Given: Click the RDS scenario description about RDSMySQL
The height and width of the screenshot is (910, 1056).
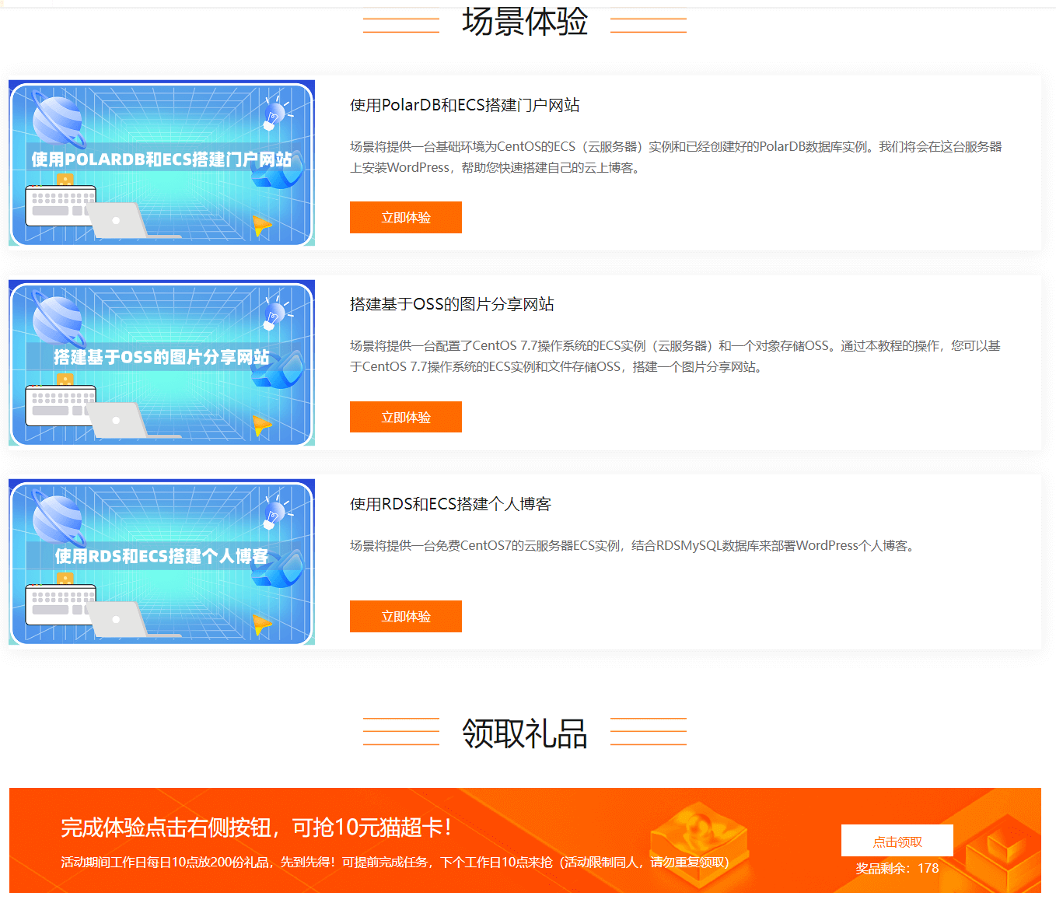Looking at the screenshot, I should click(634, 546).
